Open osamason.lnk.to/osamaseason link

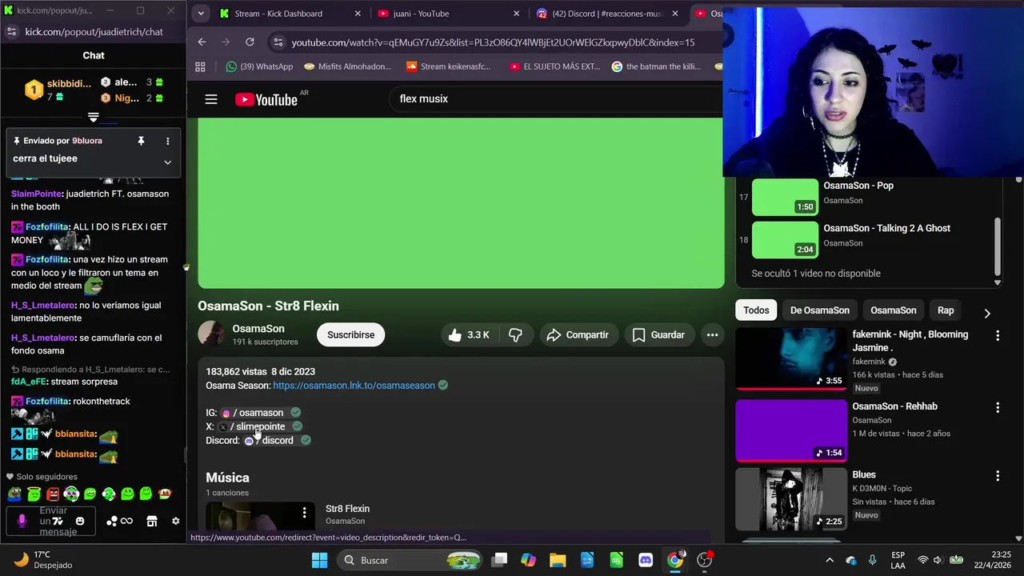point(354,386)
